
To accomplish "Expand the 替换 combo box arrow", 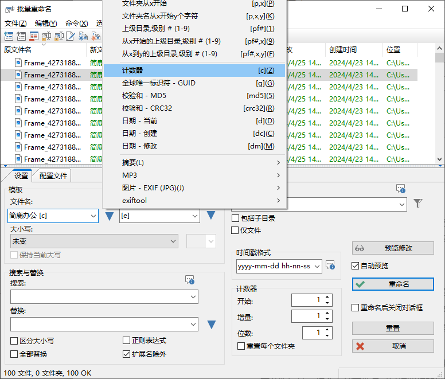I will tap(193, 325).
